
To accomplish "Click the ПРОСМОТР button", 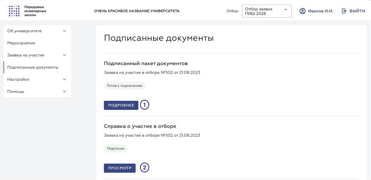I will pos(120,168).
